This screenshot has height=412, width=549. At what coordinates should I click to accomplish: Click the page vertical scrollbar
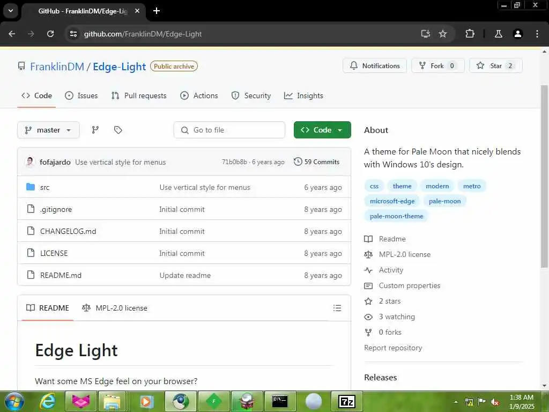click(544, 176)
